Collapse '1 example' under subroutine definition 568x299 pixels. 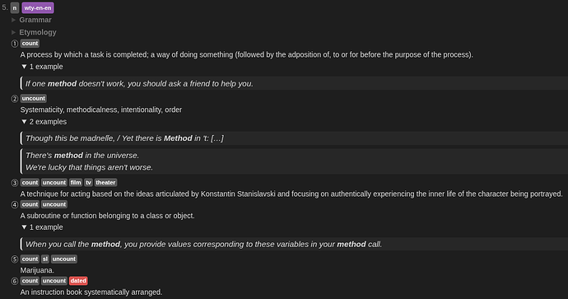(x=42, y=227)
